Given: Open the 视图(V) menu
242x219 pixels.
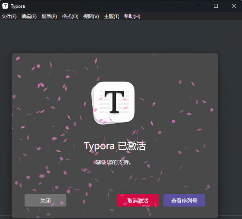Looking at the screenshot, I should point(91,16).
